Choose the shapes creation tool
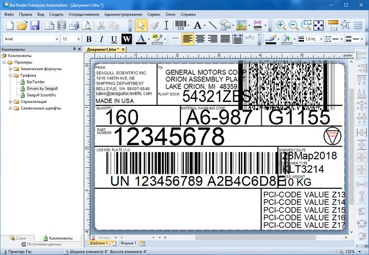The height and width of the screenshot is (255, 369). click(x=225, y=25)
